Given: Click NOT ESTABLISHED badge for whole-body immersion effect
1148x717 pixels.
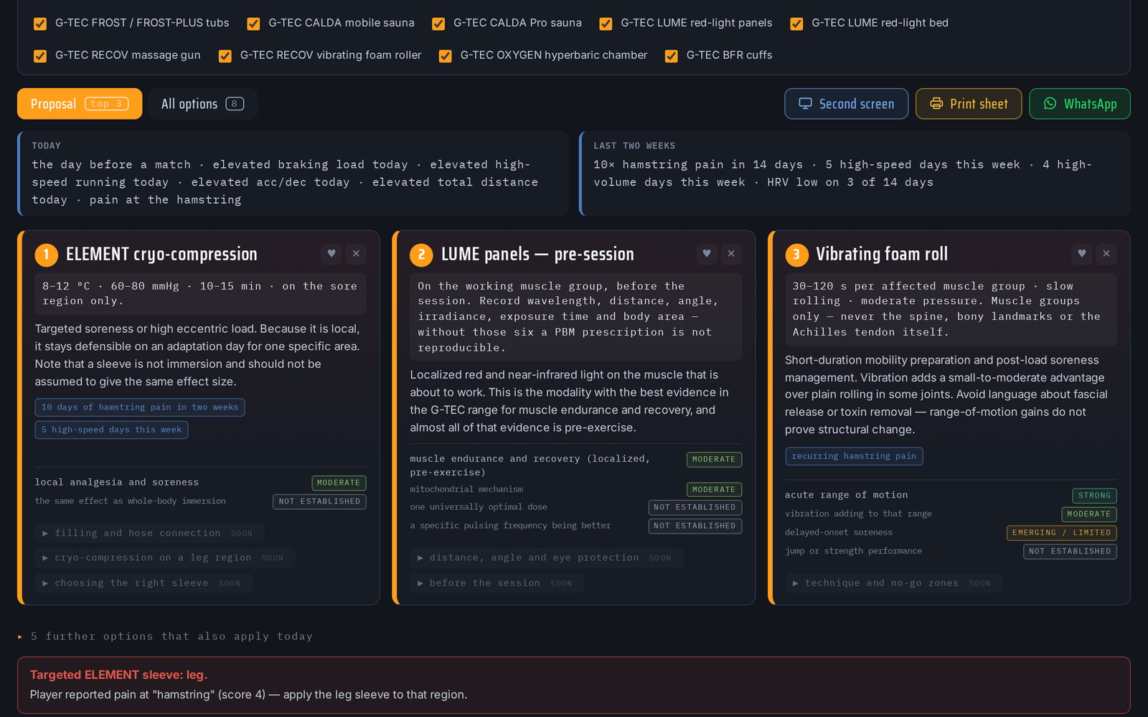Looking at the screenshot, I should (319, 501).
